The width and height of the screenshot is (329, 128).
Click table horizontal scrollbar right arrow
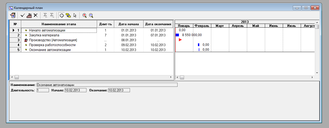[x=171, y=77]
